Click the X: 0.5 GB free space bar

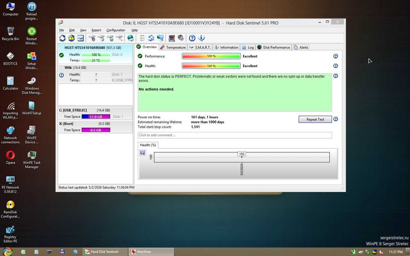point(96,130)
